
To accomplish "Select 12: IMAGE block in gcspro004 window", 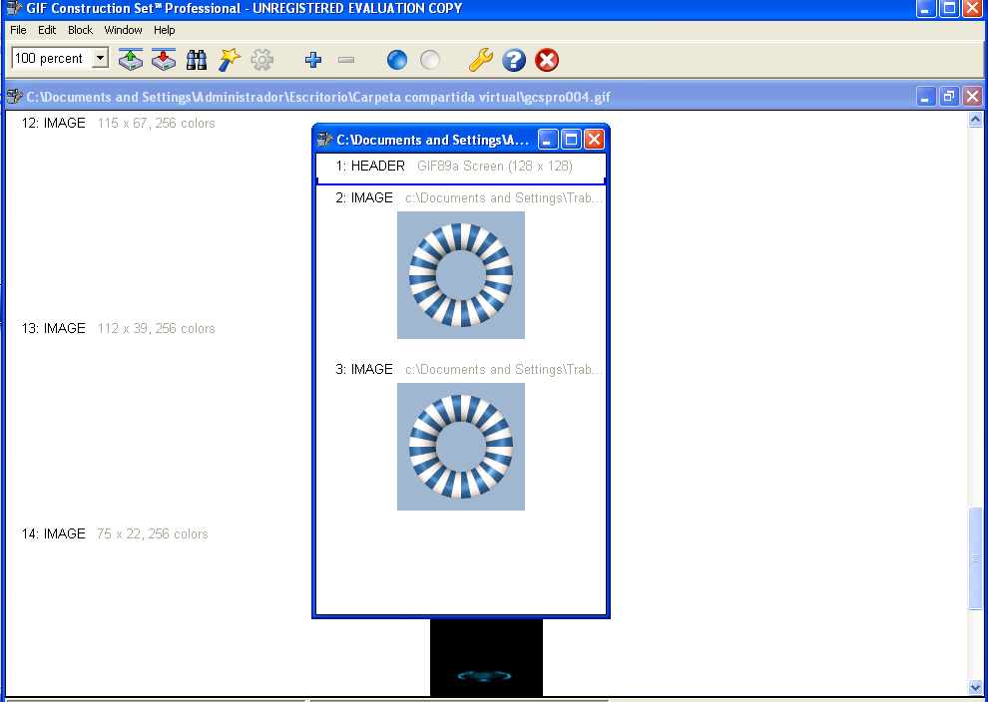I will (x=54, y=123).
